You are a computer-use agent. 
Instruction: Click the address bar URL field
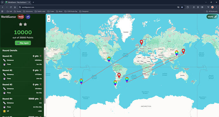[98, 7]
